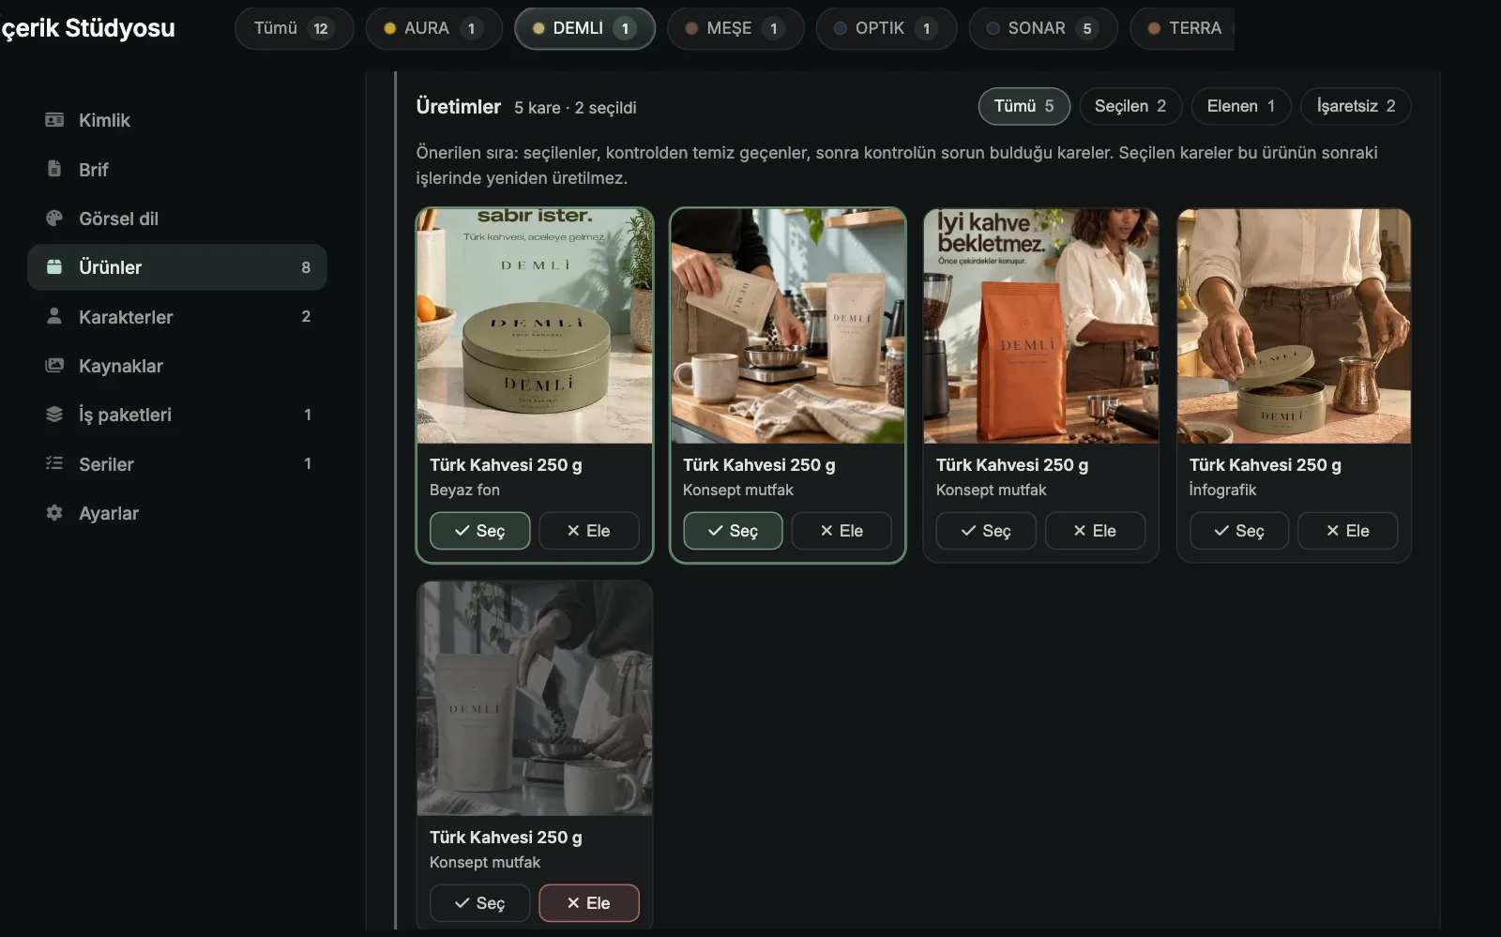Viewport: 1501px width, 937px height.
Task: Click the İş paketleri layers icon
Action: (x=54, y=415)
